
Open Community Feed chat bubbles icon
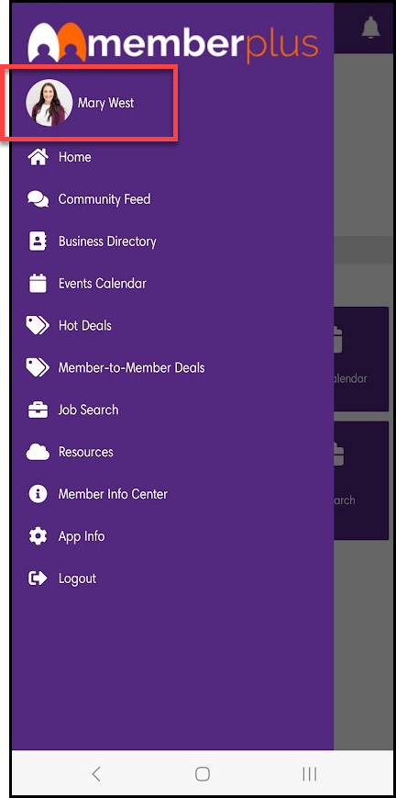(38, 199)
